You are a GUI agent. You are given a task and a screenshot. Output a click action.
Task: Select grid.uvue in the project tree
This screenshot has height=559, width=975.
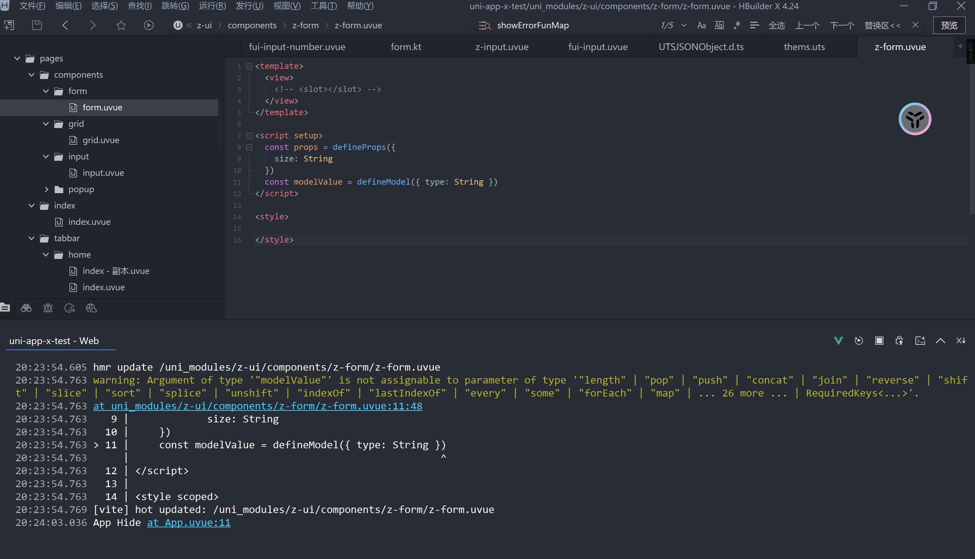tap(100, 140)
